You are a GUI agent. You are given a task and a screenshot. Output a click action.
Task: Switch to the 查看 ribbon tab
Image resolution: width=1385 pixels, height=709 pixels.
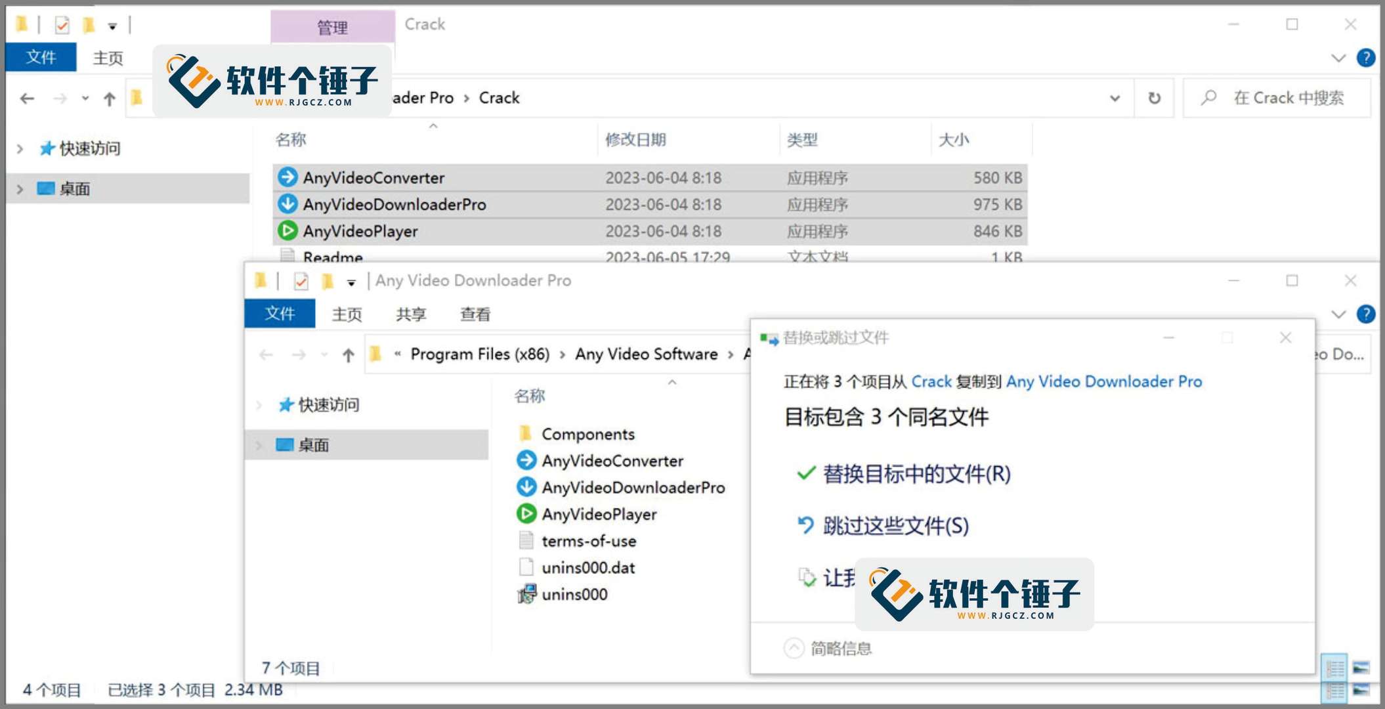tap(475, 314)
